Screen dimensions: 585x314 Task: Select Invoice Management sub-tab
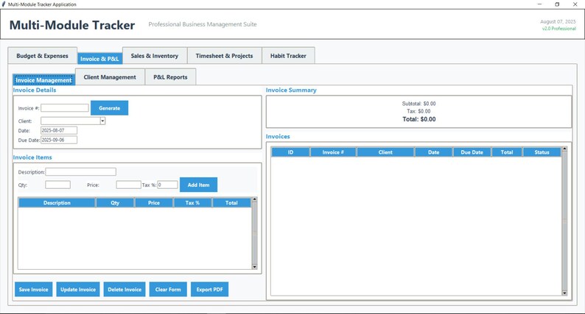(x=43, y=80)
